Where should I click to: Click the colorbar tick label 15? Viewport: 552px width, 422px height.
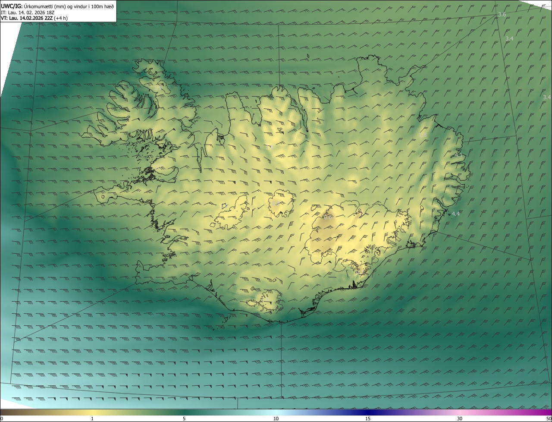pyautogui.click(x=368, y=419)
